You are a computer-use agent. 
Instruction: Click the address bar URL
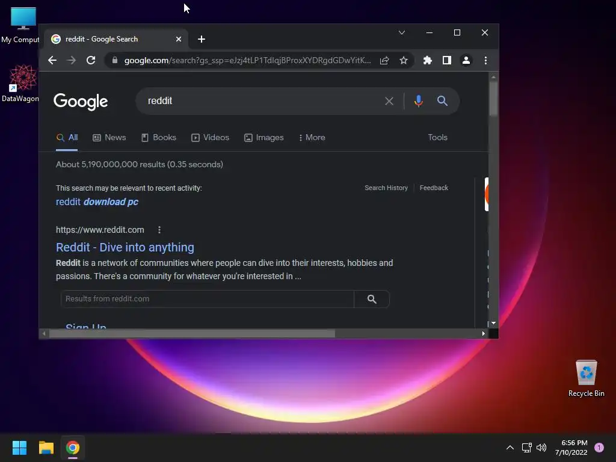pyautogui.click(x=247, y=60)
